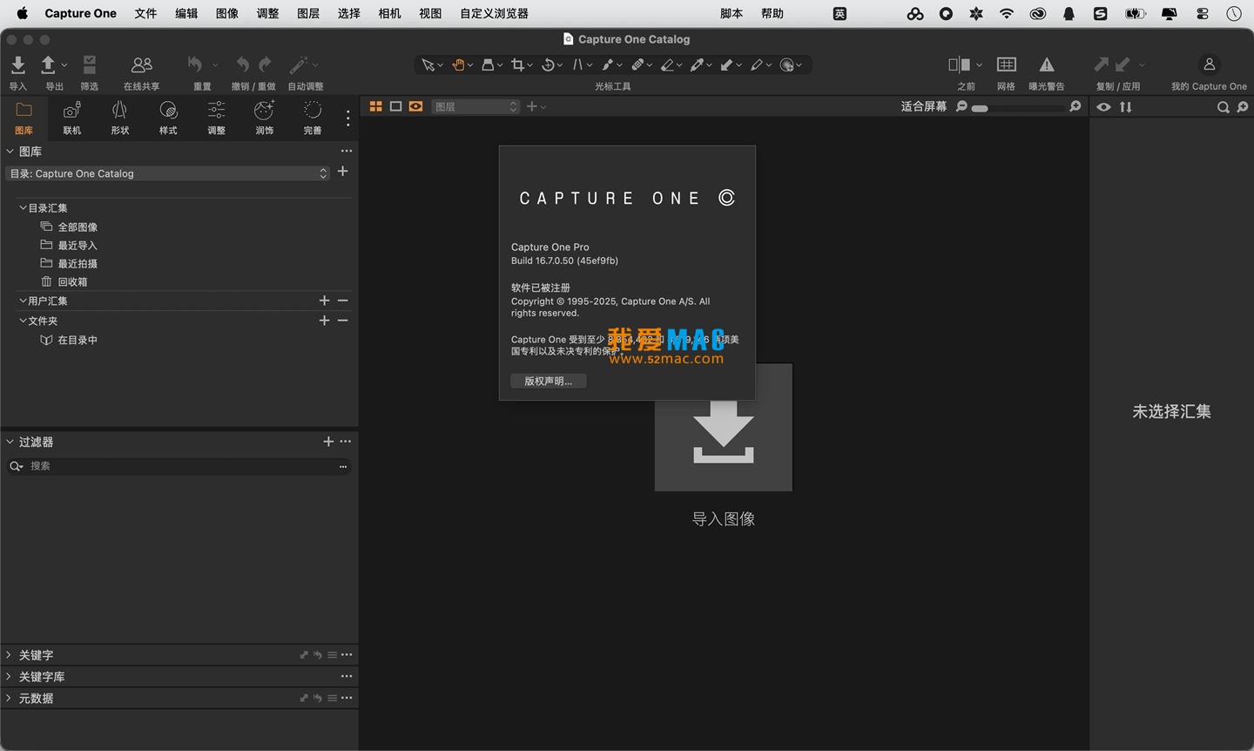
Task: Open the 联机 (tethered capture) tab
Action: 71,116
